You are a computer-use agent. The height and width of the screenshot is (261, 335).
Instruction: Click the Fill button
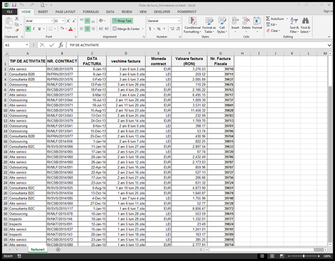tap(272, 24)
